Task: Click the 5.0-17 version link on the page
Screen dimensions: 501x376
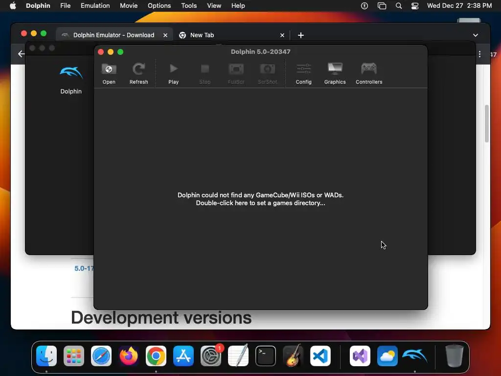Action: [x=84, y=268]
